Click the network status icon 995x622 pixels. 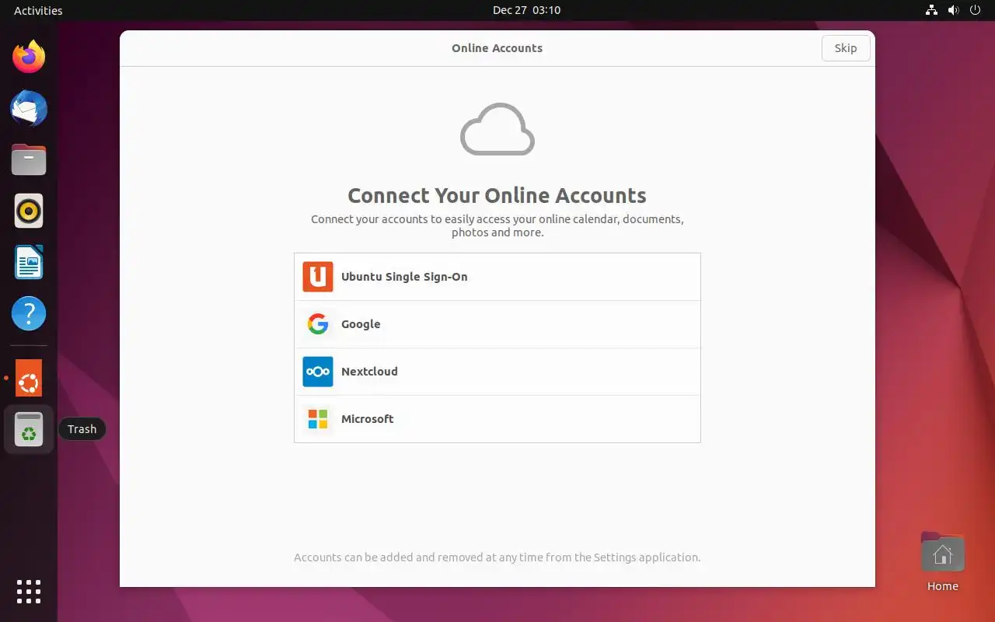coord(931,10)
